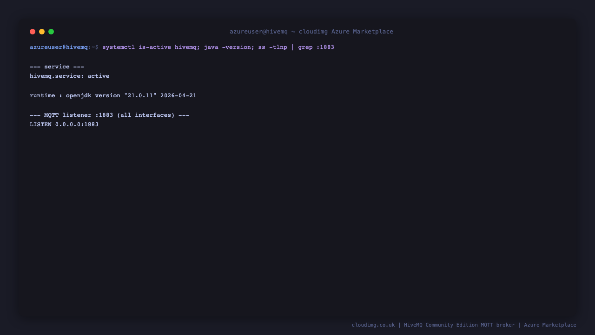The image size is (595, 335).
Task: Click the red close window dot
Action: coord(33,32)
